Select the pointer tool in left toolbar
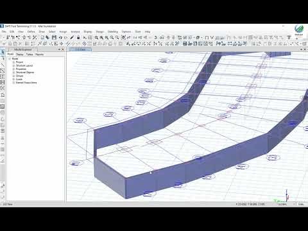This screenshot has width=308, height=231. [3, 52]
